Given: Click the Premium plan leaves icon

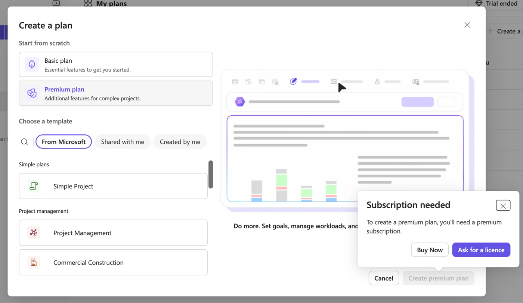Looking at the screenshot, I should coord(32,93).
